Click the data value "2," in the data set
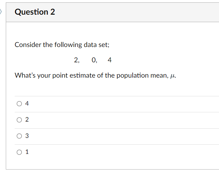This screenshot has width=219, height=175. coord(77,60)
